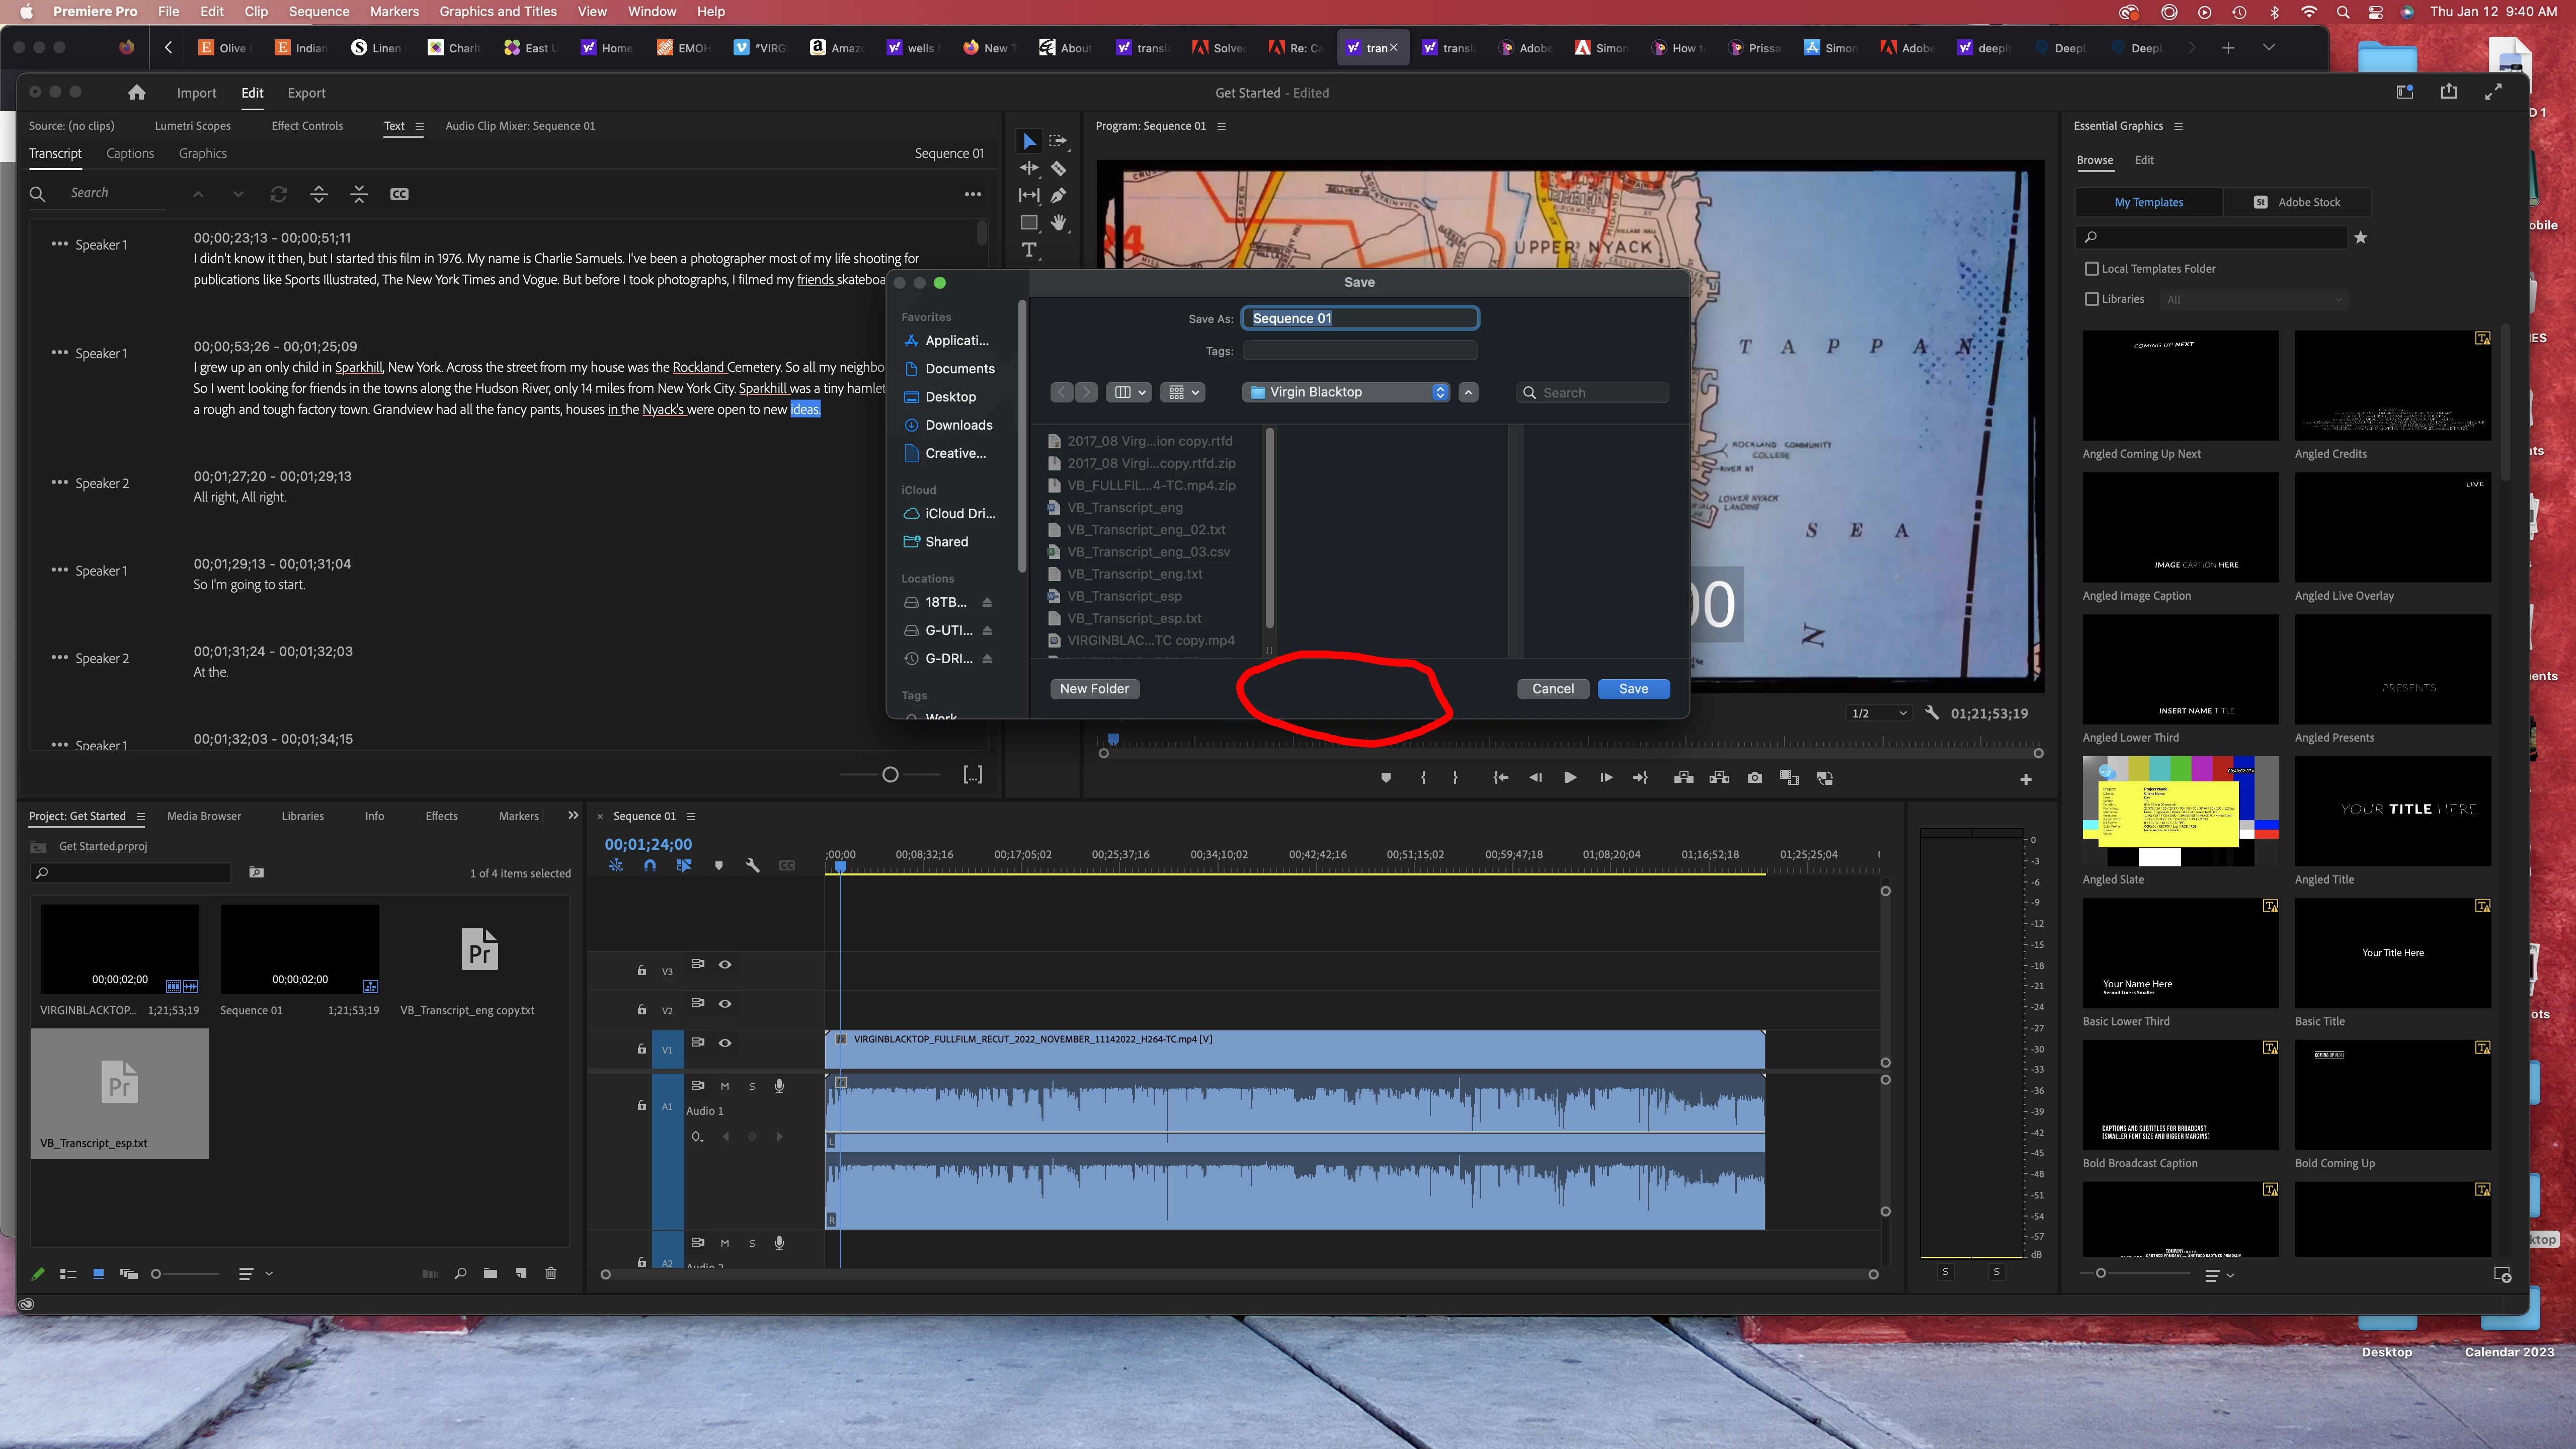Open playback resolution 1/2 dropdown

pyautogui.click(x=1879, y=713)
